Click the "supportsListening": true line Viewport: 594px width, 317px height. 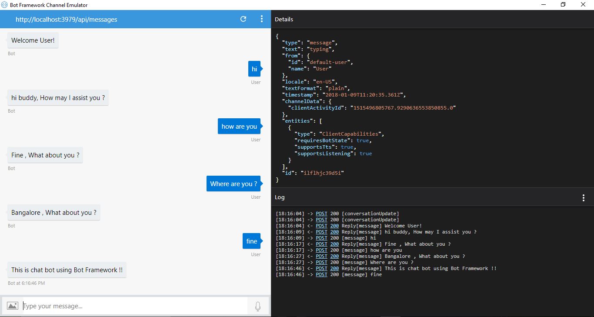[x=333, y=153]
